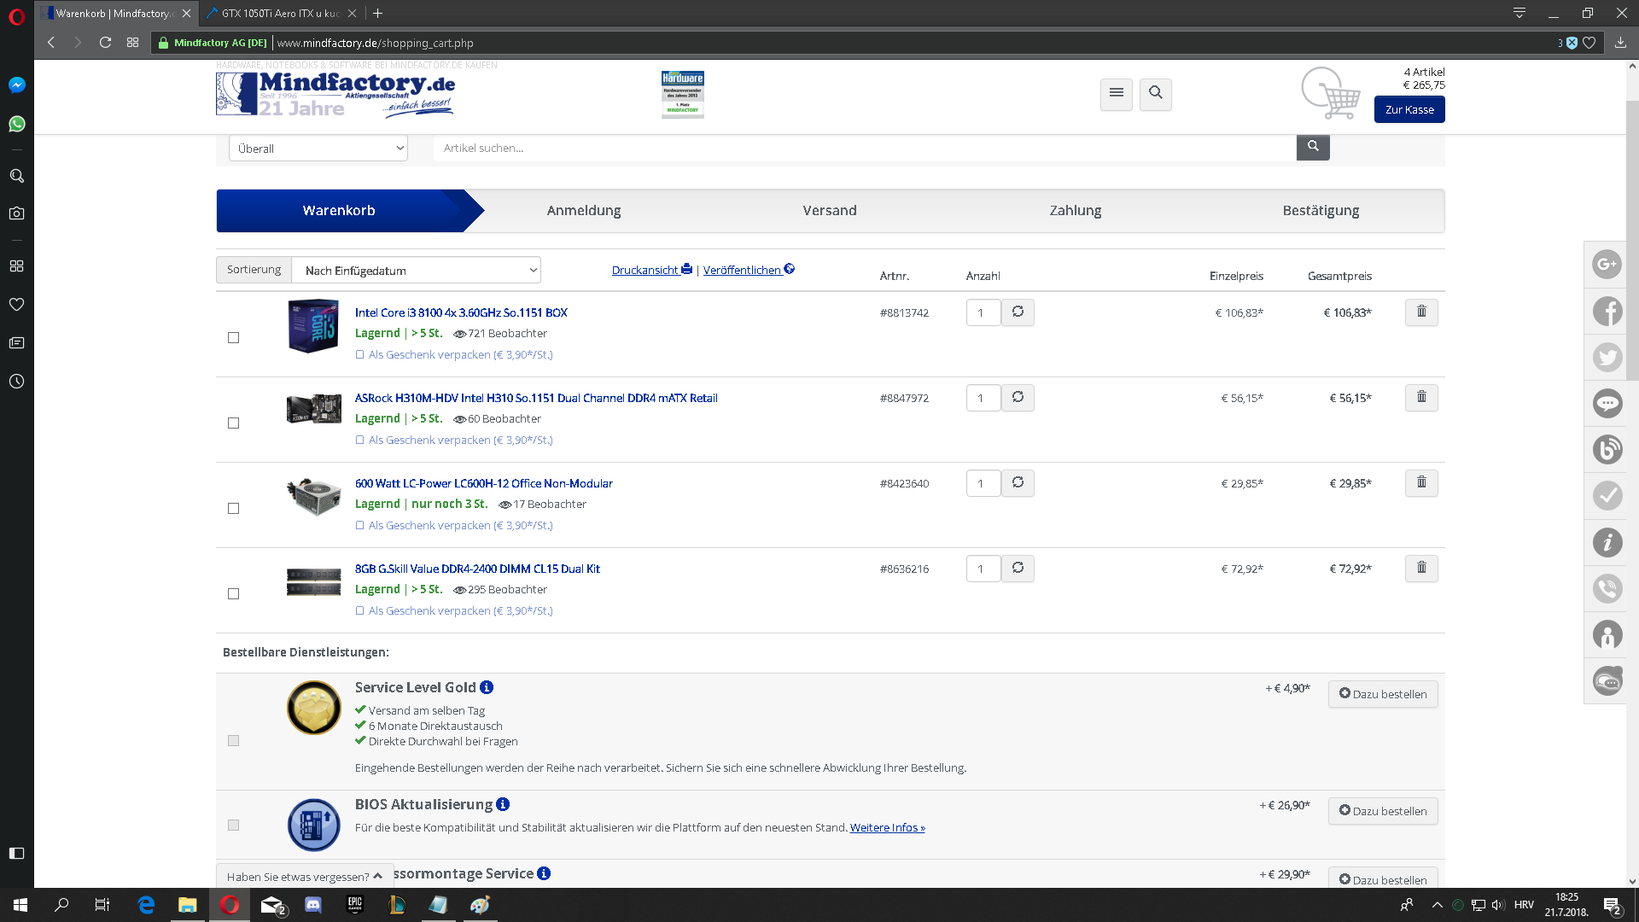Click the Mindfactory hamburger menu button
Screen dimensions: 1639x922
[1117, 94]
